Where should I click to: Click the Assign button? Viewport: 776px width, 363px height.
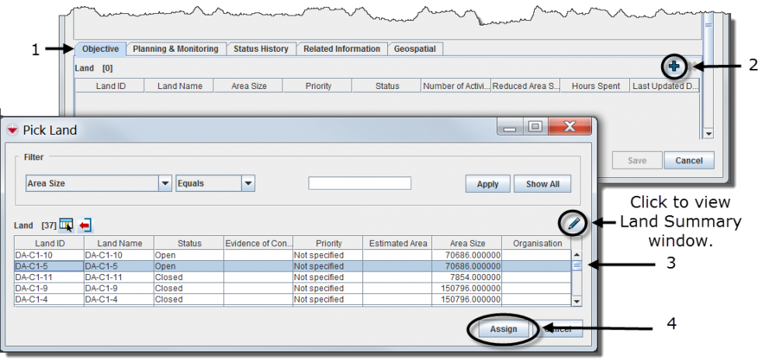click(x=503, y=329)
